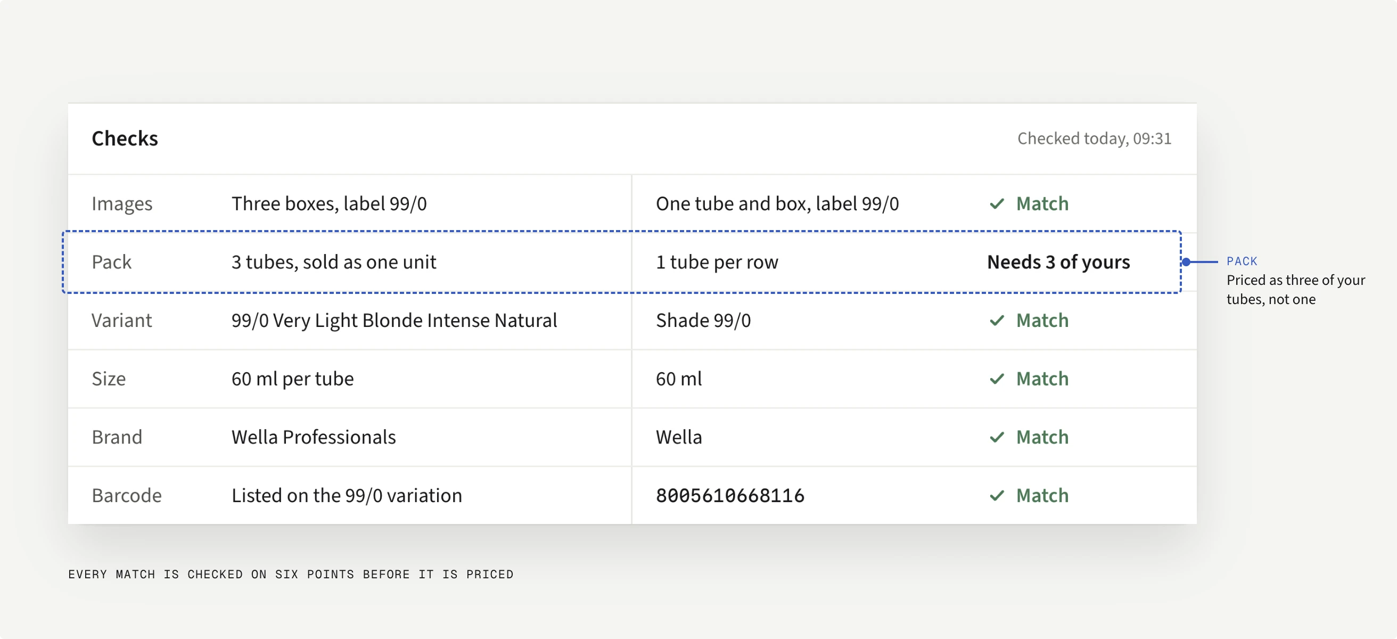This screenshot has height=639, width=1397.
Task: Click the 'Needs 3 of yours' status
Action: pyautogui.click(x=1058, y=262)
